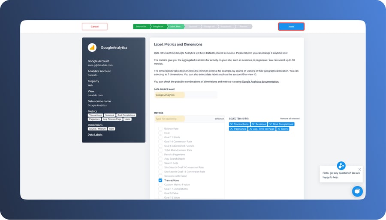Viewport: 386px width, 220px height.
Task: Remove the Sessions chip via its X icon
Action: click(x=253, y=124)
